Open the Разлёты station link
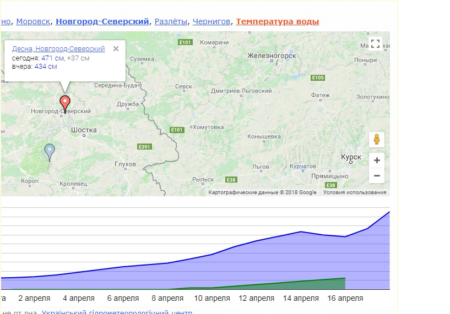Image resolution: width=450 pixels, height=314 pixels. [171, 21]
